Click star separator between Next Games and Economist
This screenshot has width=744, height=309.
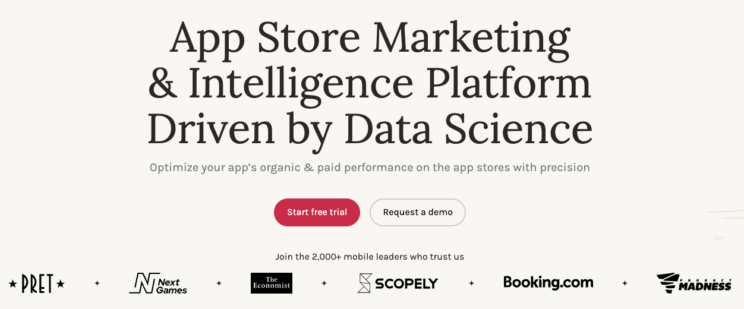click(x=219, y=283)
